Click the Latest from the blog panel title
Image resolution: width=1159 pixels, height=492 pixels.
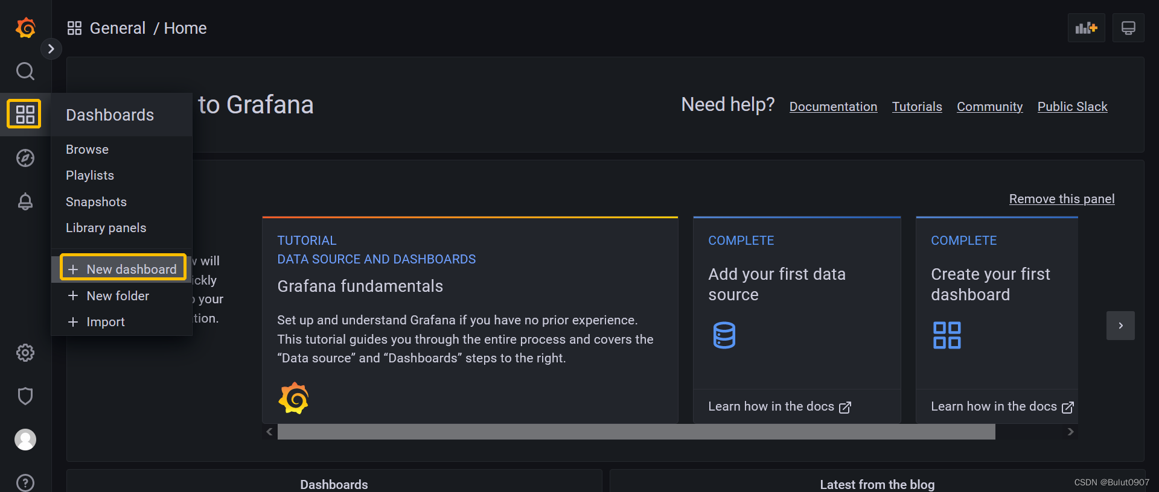877,484
